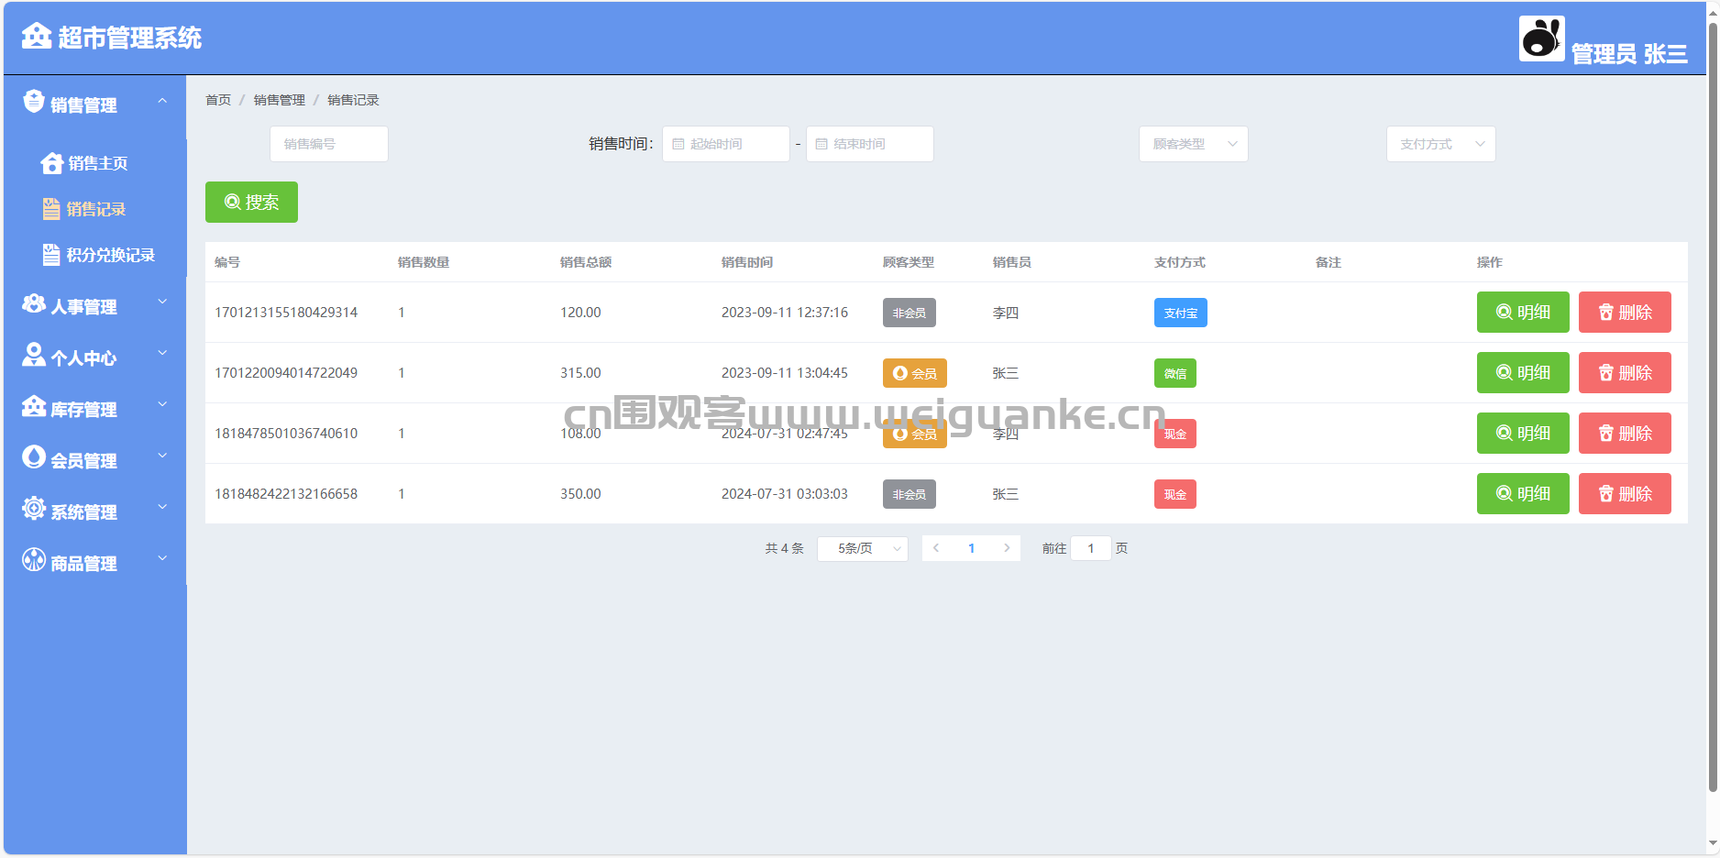View 明细 for 108.00 sale row

[1523, 433]
